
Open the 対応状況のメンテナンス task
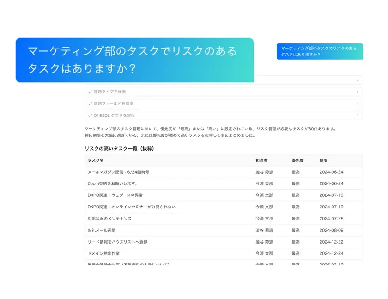(x=110, y=218)
